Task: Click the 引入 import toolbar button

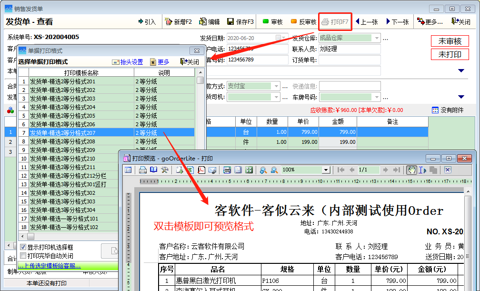Action: click(147, 22)
